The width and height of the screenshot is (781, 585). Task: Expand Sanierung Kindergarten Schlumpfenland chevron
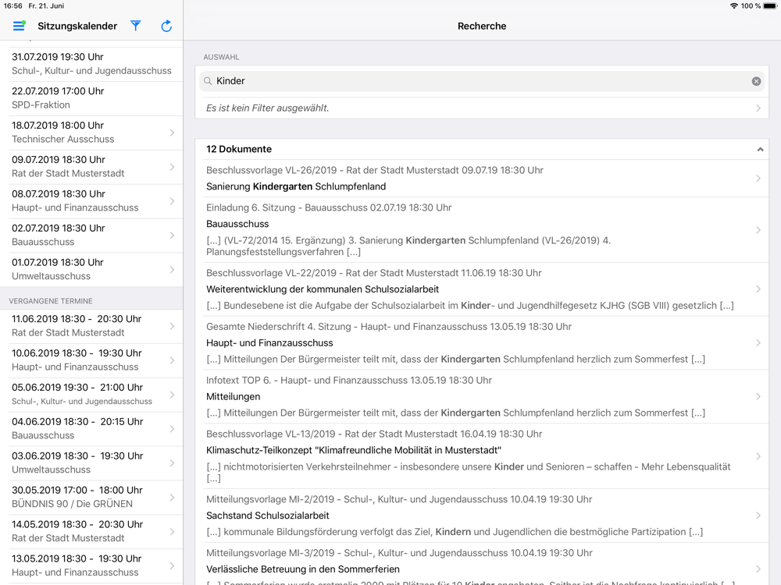tap(758, 179)
